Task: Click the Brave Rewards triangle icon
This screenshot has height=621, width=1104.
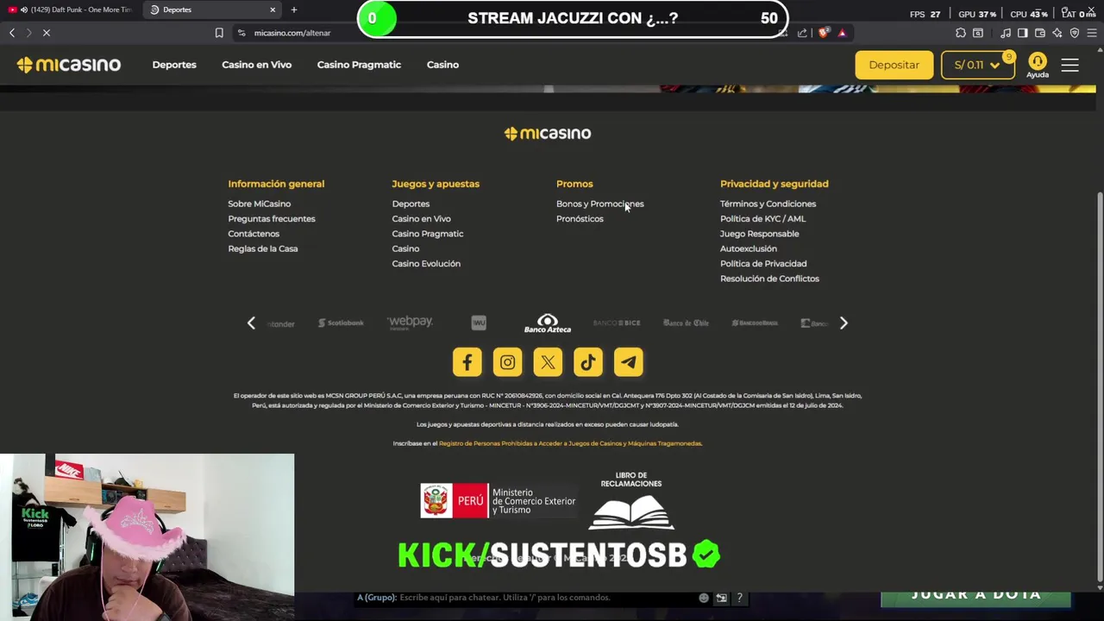Action: 842,33
